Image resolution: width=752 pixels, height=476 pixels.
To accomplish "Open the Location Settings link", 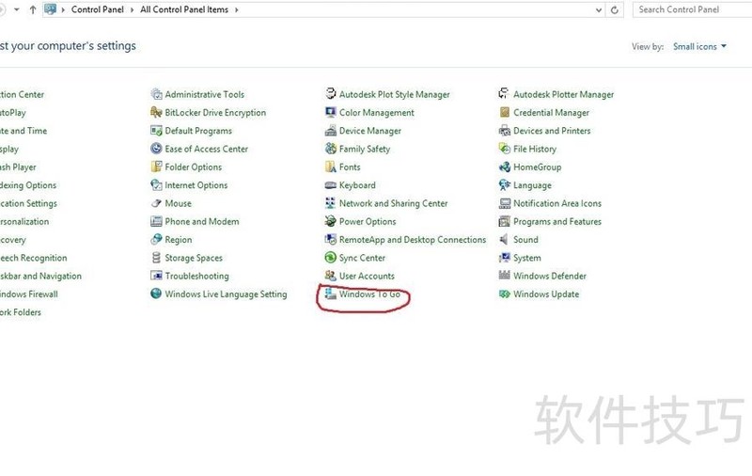I will click(x=28, y=203).
